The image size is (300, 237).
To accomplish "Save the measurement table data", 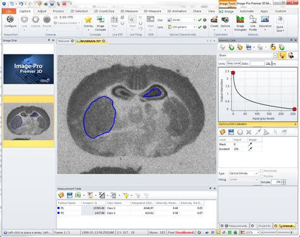I will (70, 195).
